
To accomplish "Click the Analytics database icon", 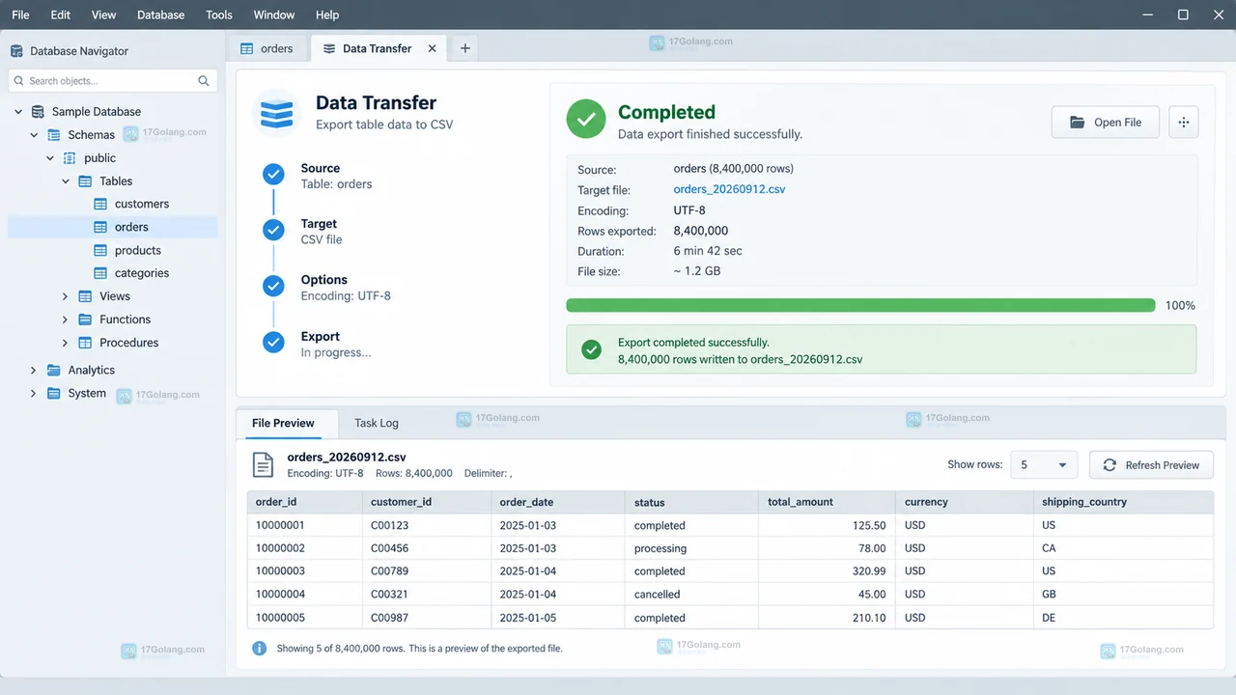I will pyautogui.click(x=54, y=370).
